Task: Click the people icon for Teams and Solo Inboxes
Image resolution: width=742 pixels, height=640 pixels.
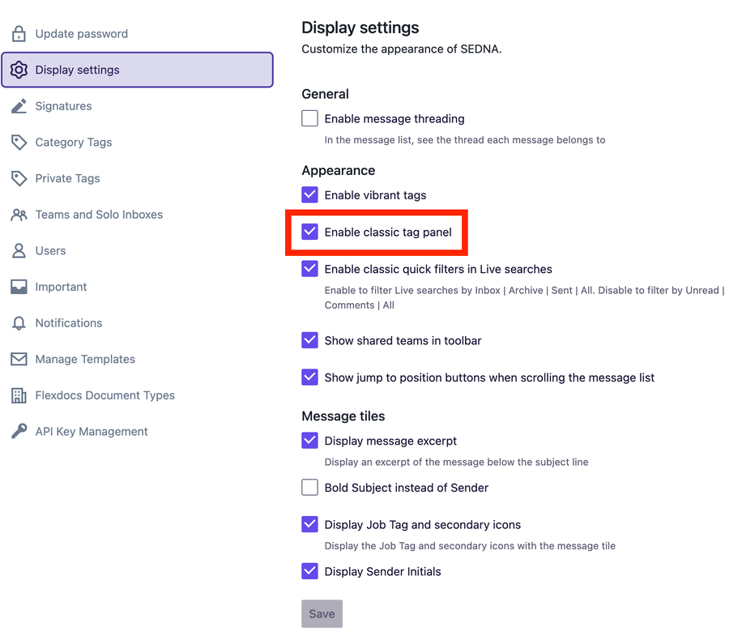Action: coord(19,215)
